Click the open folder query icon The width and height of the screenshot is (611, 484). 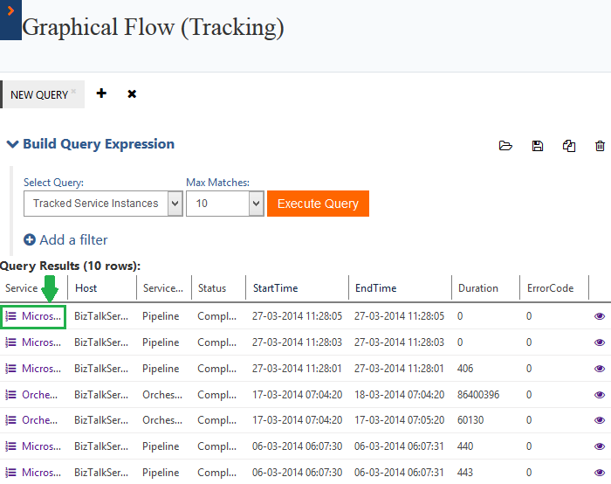click(x=505, y=146)
